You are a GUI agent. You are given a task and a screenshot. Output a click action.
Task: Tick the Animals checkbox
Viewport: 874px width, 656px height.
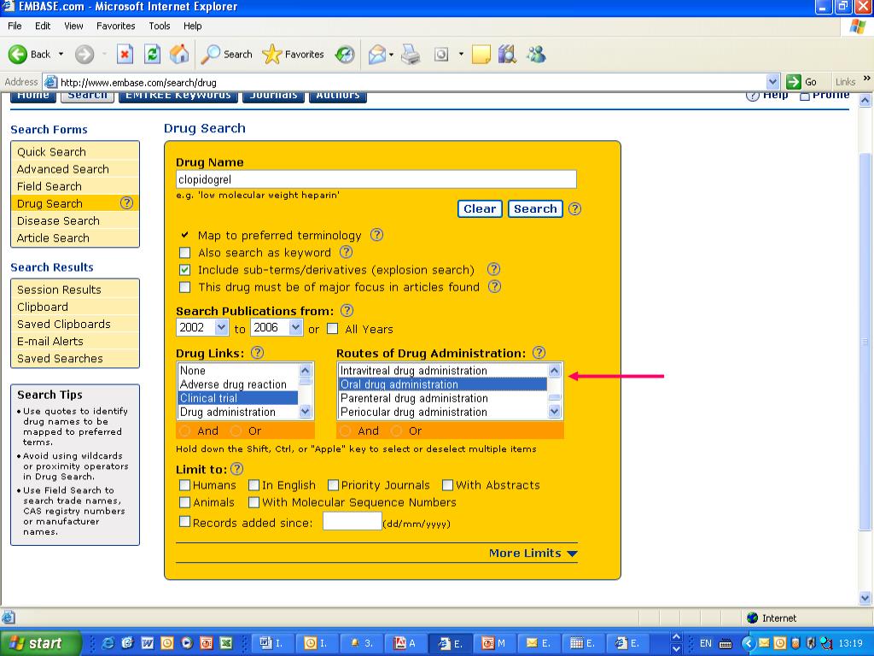184,502
